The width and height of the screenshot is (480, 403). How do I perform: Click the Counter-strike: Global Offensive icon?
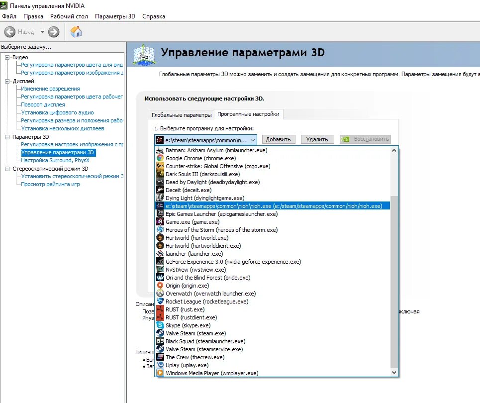pos(160,166)
